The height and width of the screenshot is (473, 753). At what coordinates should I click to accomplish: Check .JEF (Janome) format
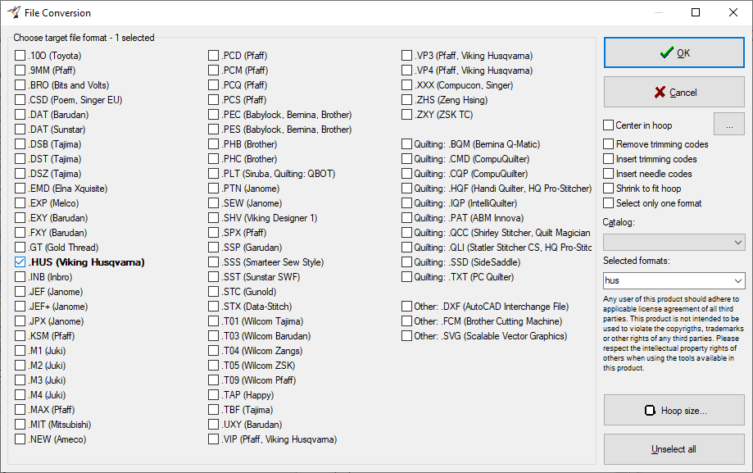(20, 292)
